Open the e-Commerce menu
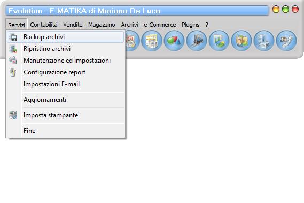This screenshot has height=203, width=304. [x=160, y=25]
